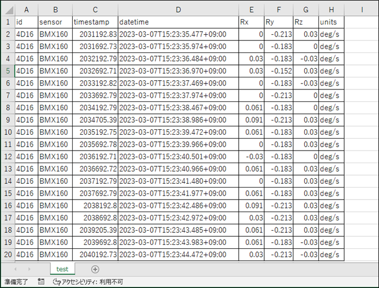Click the macro recording icon in status bar

tap(41, 282)
